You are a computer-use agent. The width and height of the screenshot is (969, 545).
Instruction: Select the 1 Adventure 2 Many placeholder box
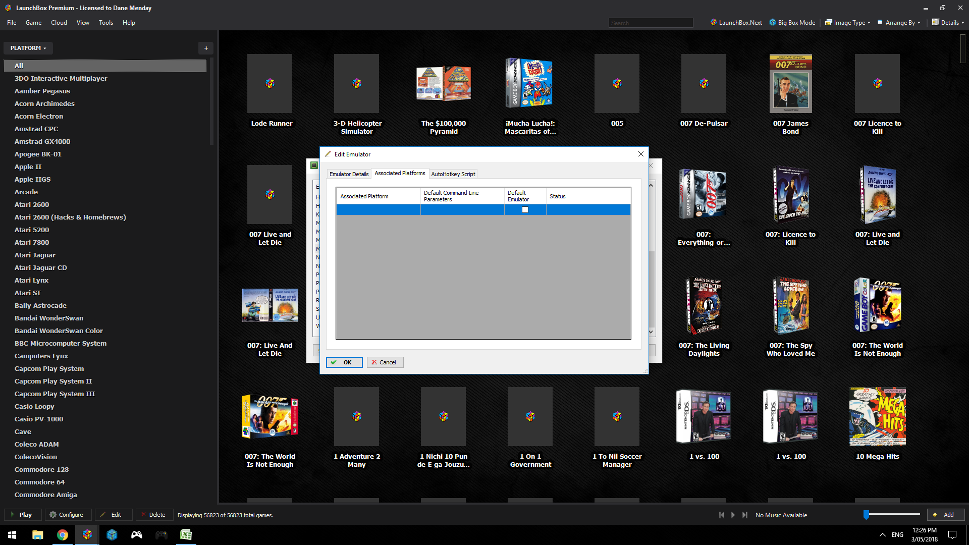point(357,417)
